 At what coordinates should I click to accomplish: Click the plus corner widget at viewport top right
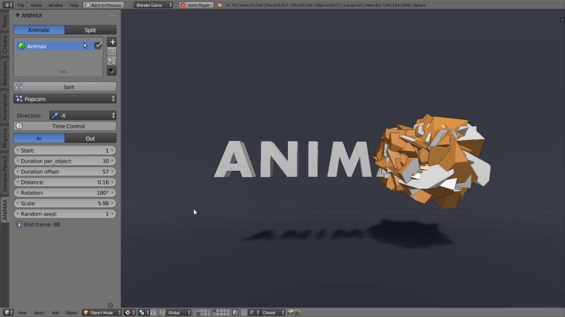point(561,19)
